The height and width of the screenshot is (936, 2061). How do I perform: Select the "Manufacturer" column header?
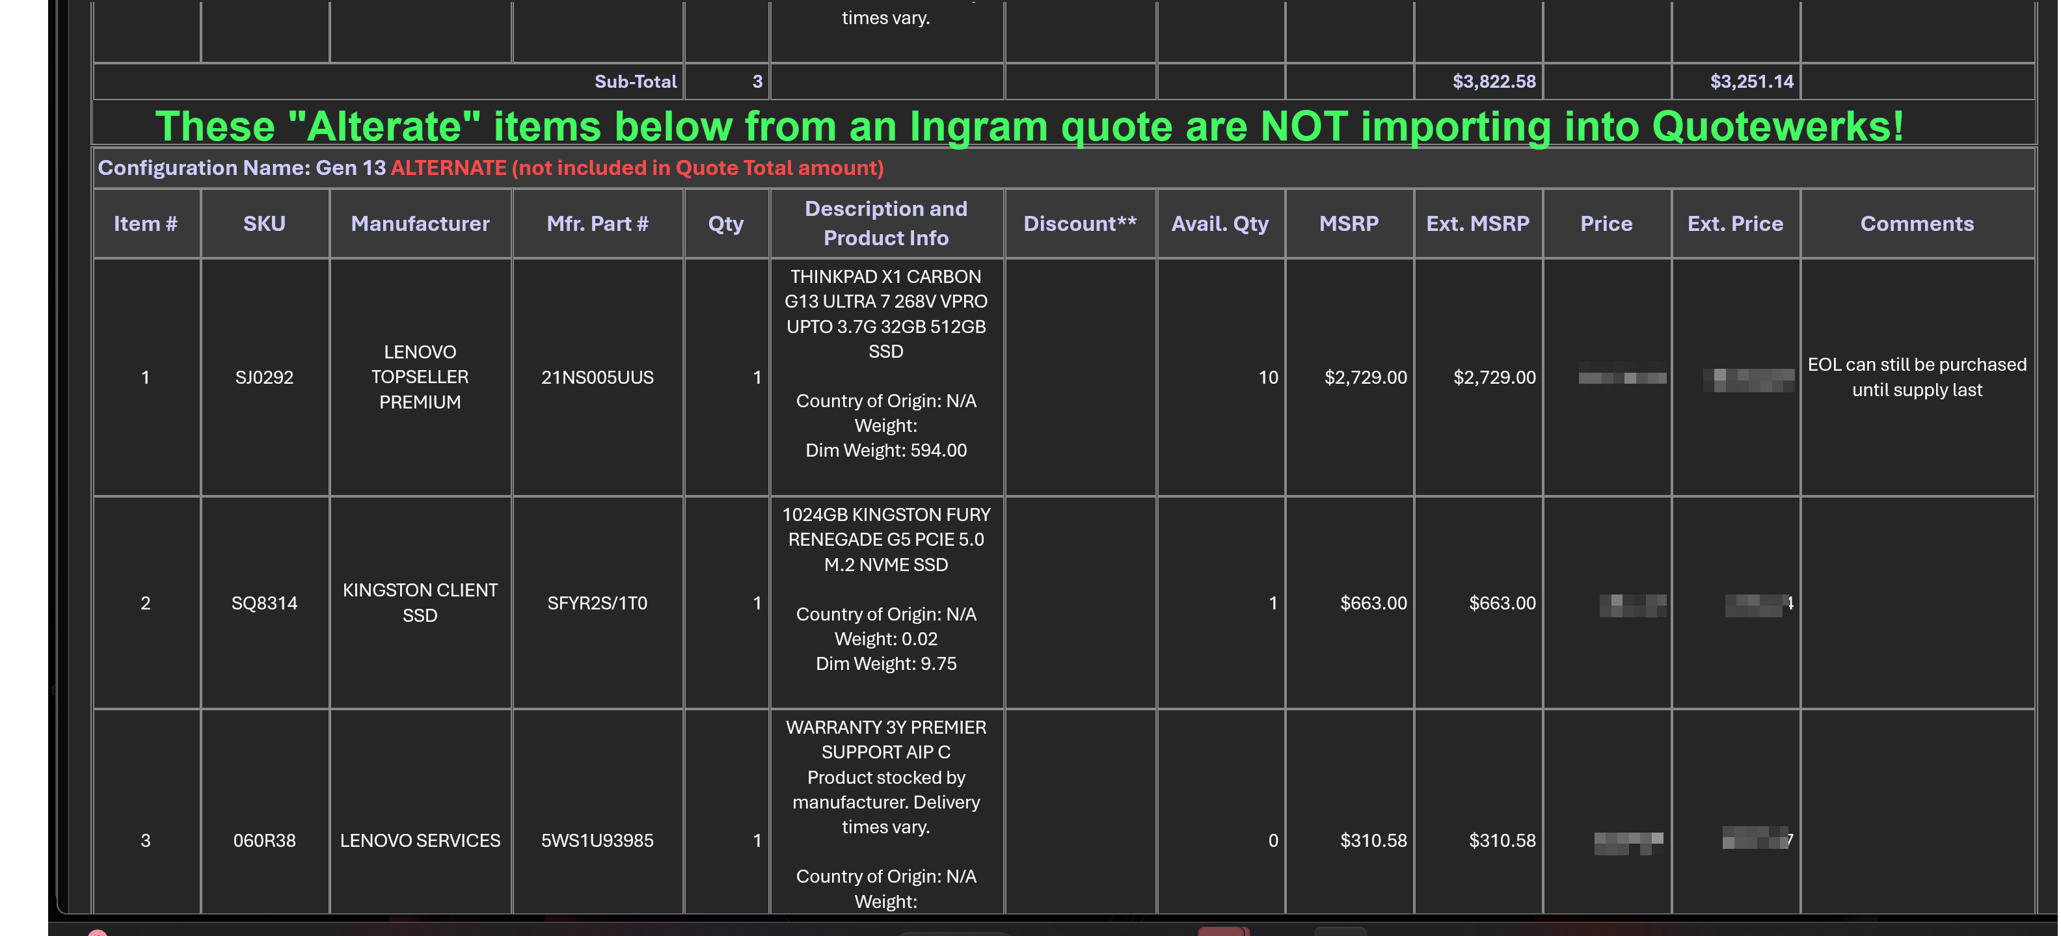point(420,223)
